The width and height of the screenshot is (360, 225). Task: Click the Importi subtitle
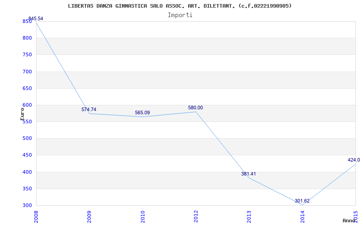[180, 15]
